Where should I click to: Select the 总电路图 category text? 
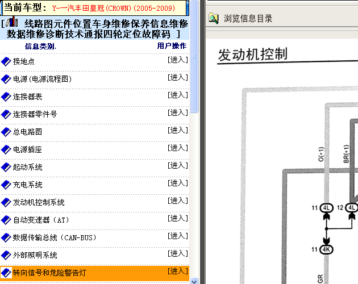point(27,132)
